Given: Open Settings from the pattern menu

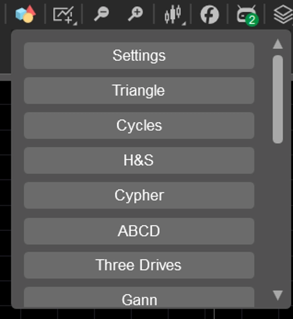Looking at the screenshot, I should [139, 56].
